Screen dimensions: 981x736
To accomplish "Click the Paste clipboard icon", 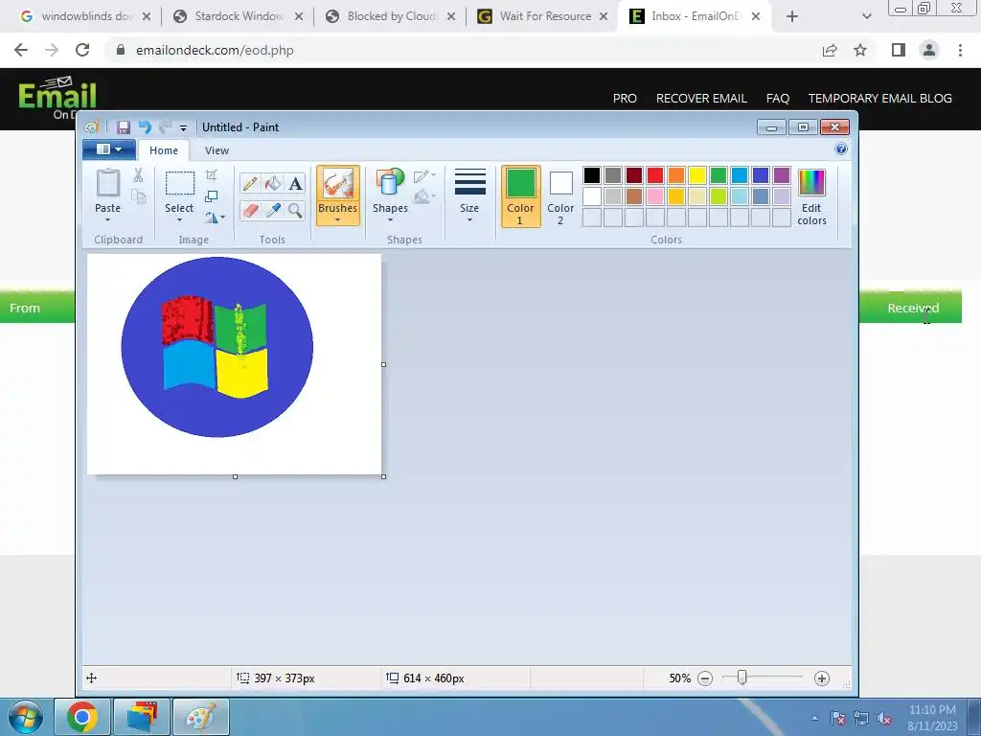I will [107, 183].
